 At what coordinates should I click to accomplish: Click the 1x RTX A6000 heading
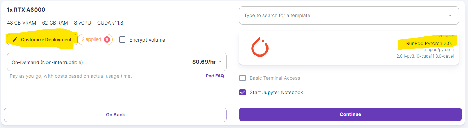pyautogui.click(x=26, y=10)
